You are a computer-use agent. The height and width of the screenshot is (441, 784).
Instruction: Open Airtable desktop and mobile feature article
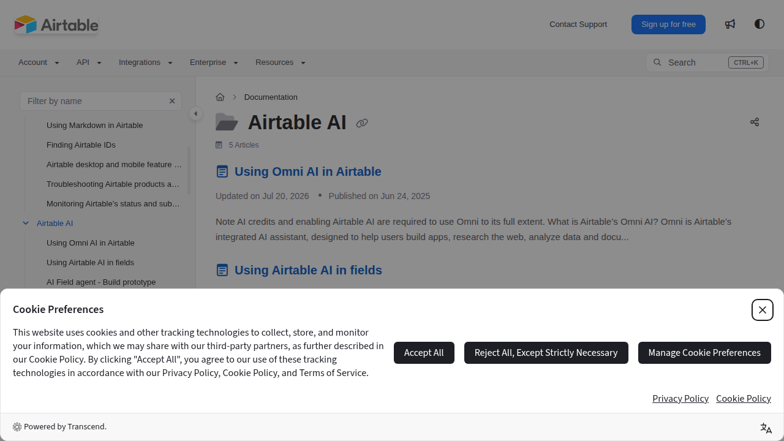[x=114, y=164]
